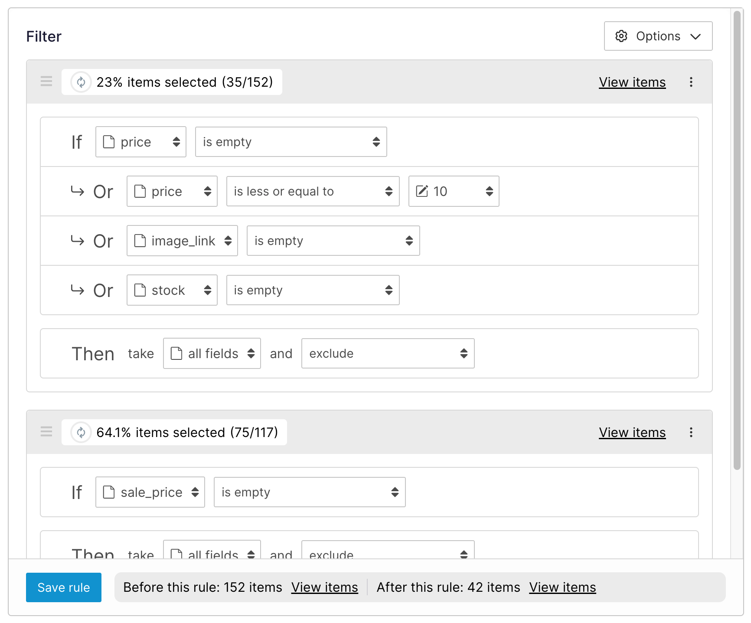
Task: Click the refresh icon beside 64.1% items selected
Action: 81,432
